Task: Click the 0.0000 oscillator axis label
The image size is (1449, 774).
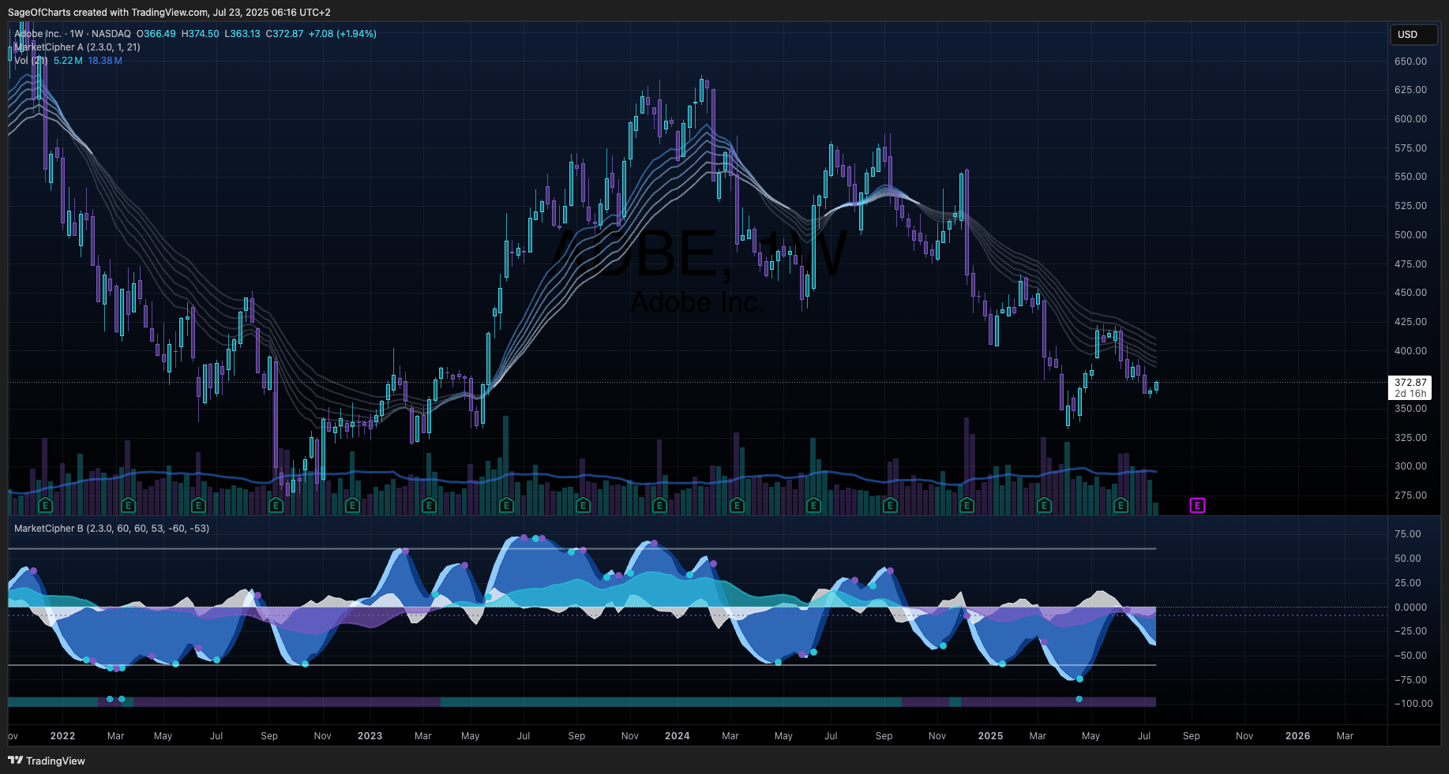Action: [1410, 608]
